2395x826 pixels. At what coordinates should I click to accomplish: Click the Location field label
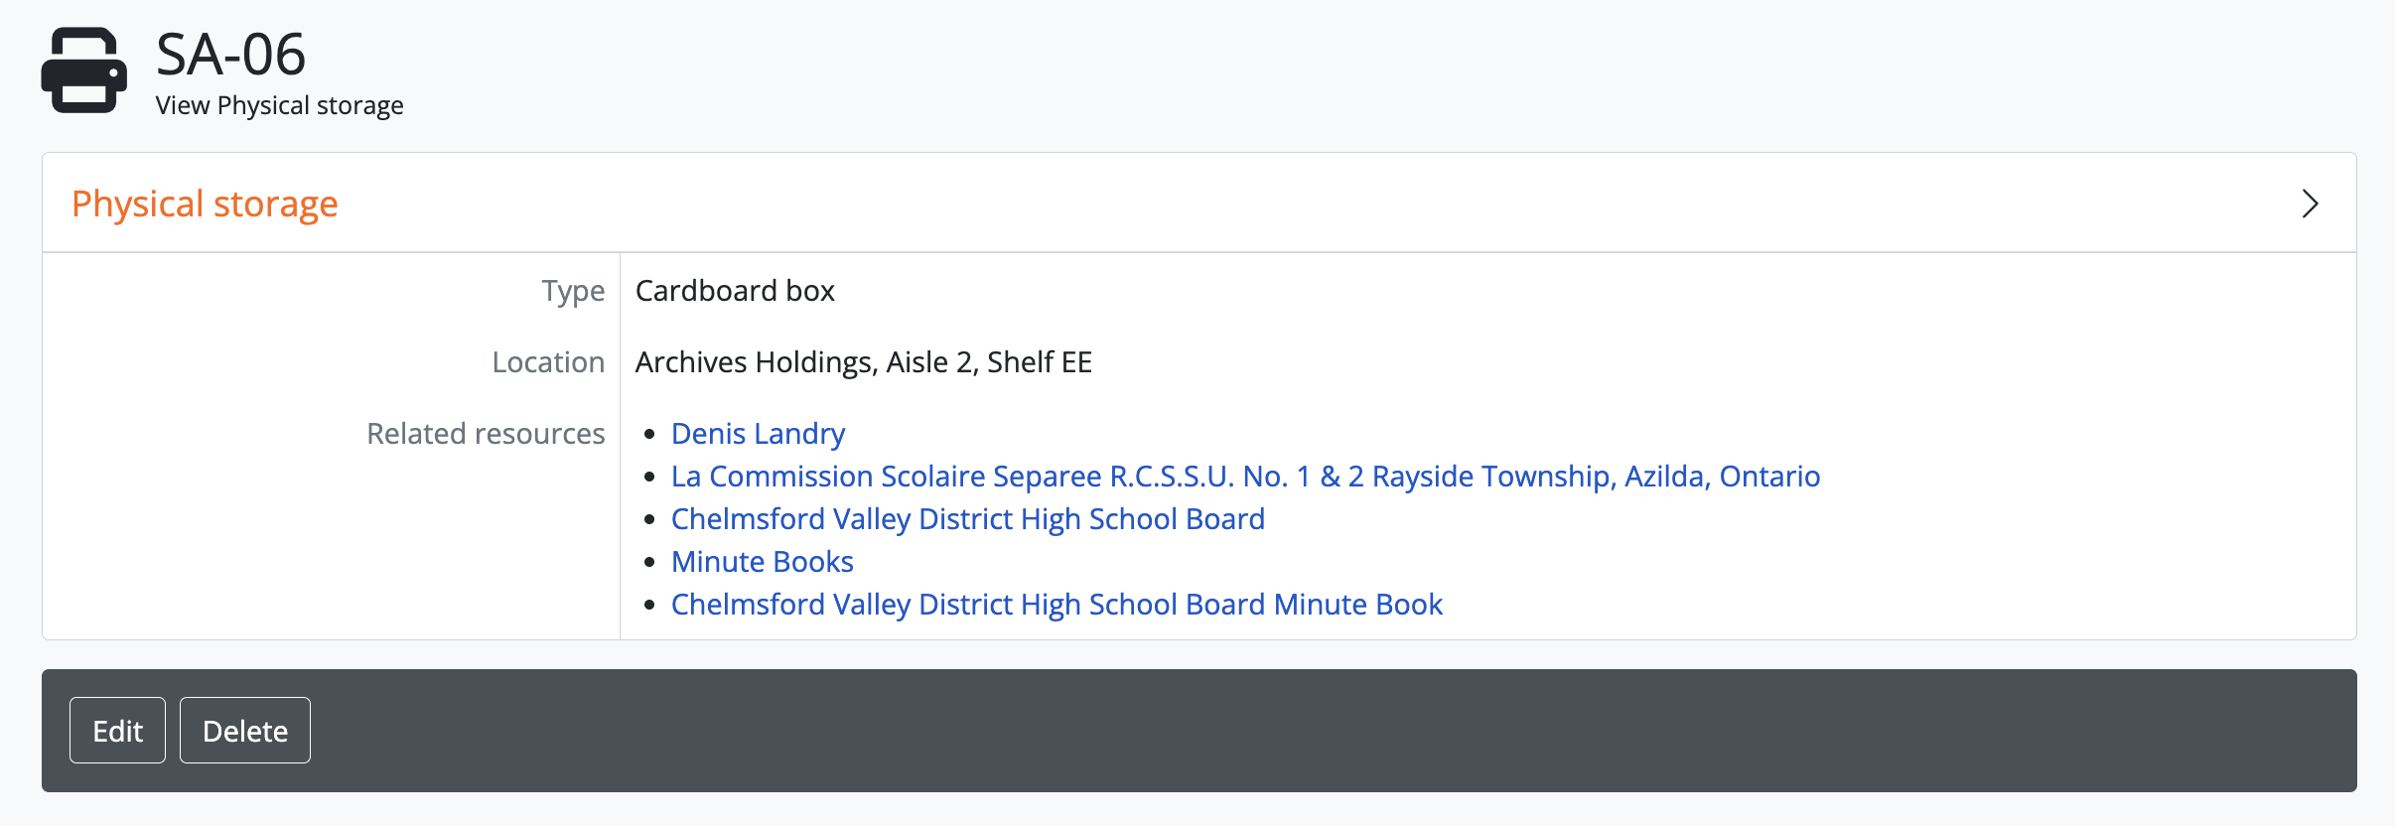(548, 362)
